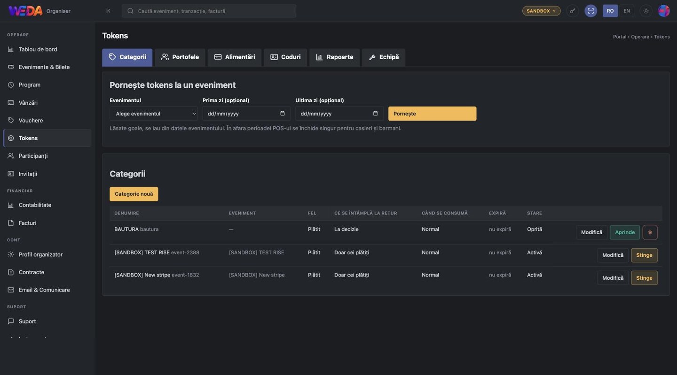Open the Alege evenimentul dropdown
The image size is (677, 375).
point(154,114)
